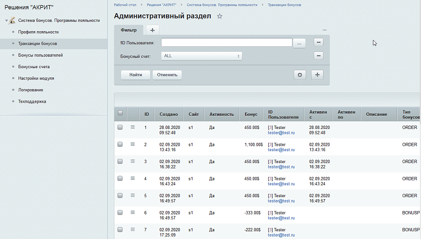Add new filter preset via plus tab
The image size is (421, 239).
[152, 30]
